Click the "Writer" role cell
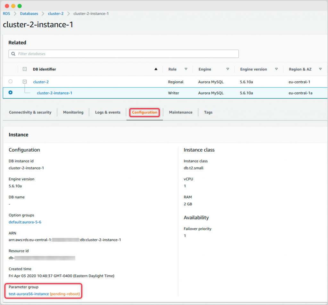Image resolution: width=328 pixels, height=305 pixels. pos(174,93)
